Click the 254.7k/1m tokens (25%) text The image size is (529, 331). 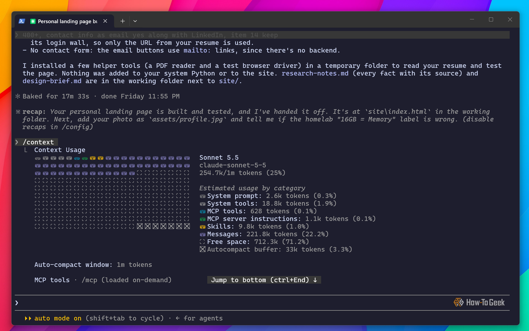tap(243, 173)
